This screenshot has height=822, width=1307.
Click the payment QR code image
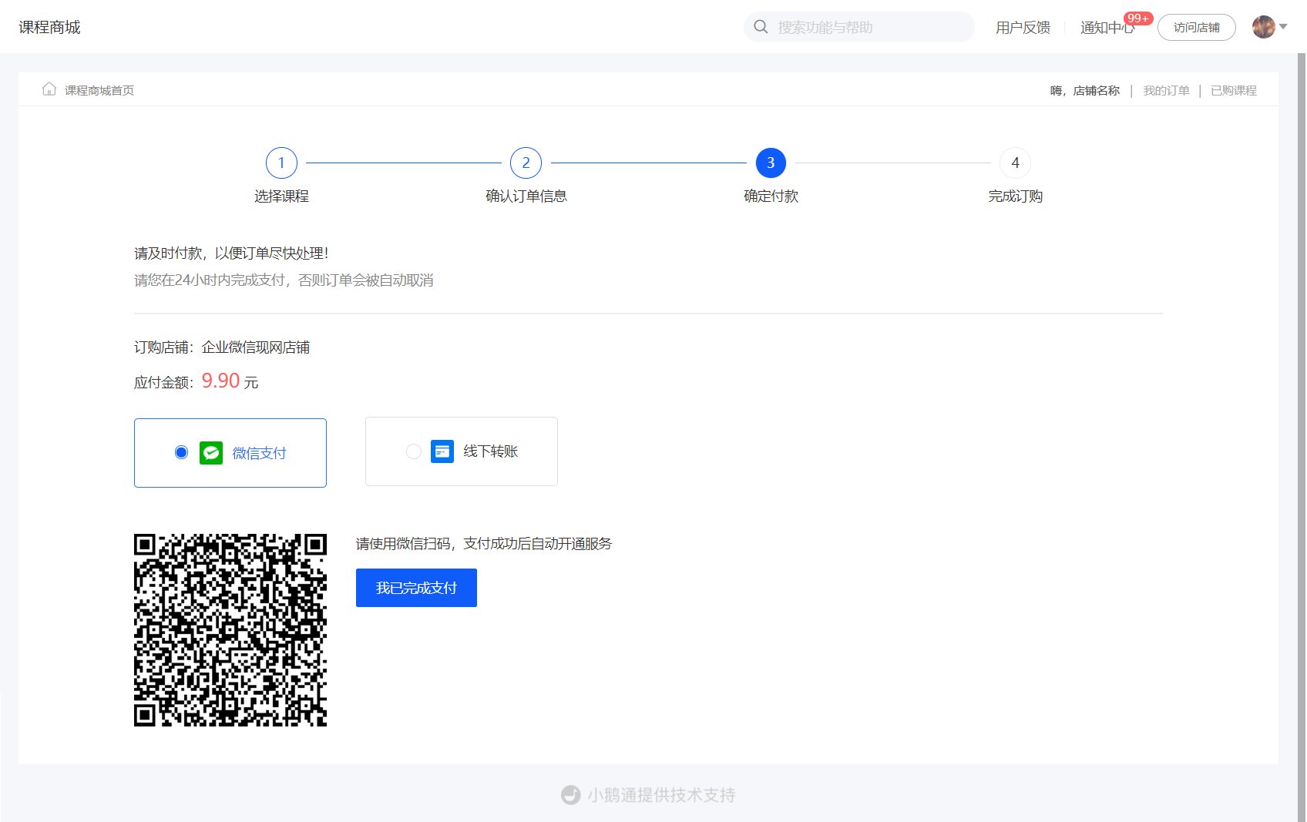[230, 630]
